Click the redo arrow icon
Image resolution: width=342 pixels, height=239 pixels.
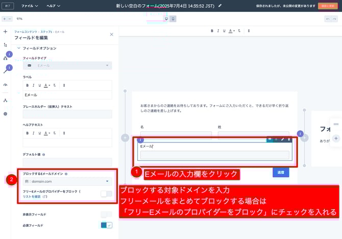pyautogui.click(x=334, y=19)
